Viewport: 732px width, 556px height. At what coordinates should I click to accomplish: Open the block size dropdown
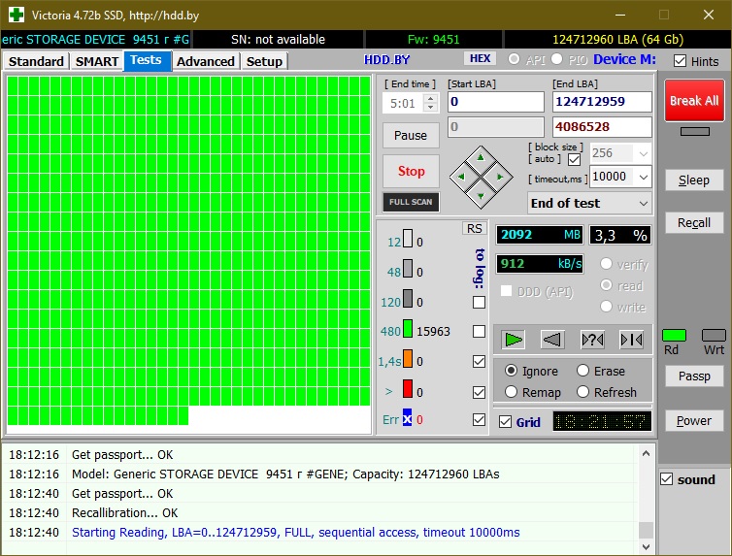tap(642, 153)
